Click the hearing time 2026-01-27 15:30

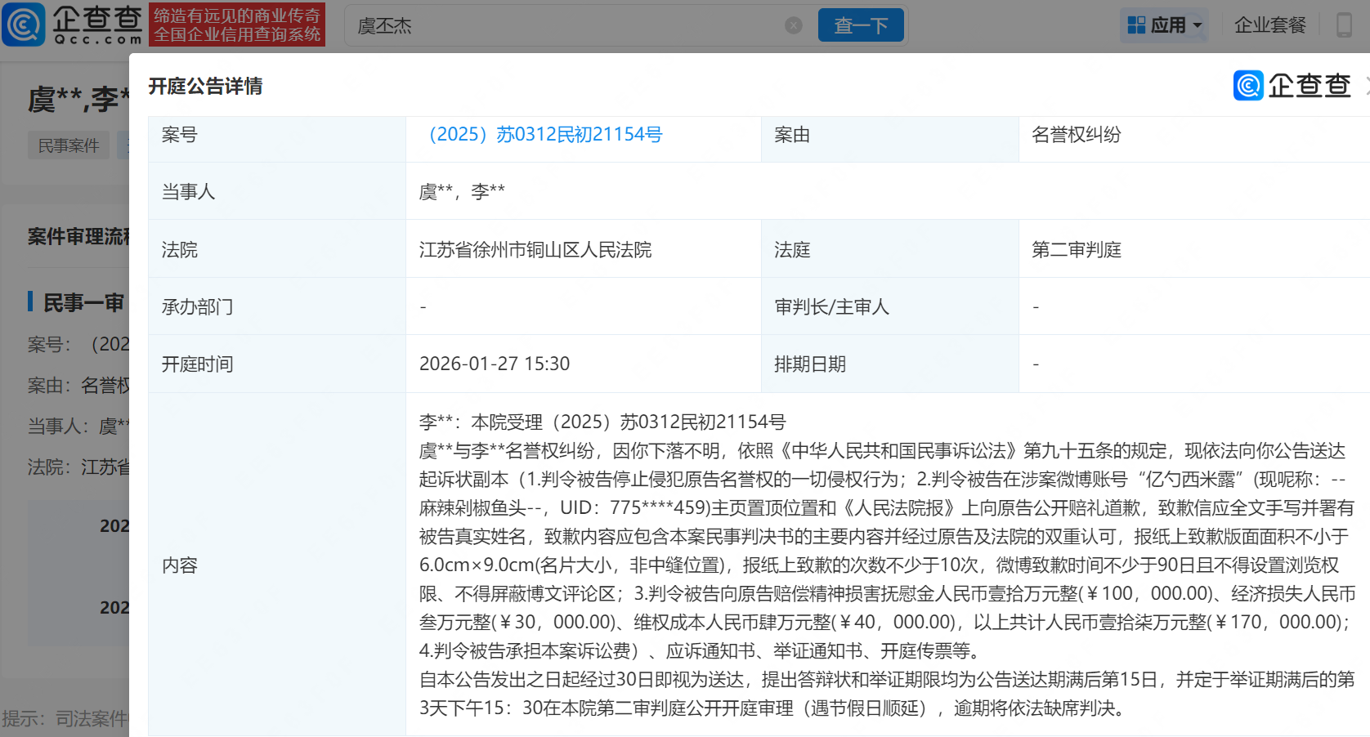click(495, 364)
